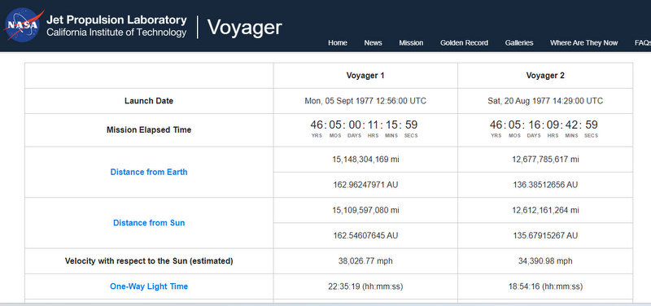Select value 12,677,785,617 mi

tap(545, 160)
